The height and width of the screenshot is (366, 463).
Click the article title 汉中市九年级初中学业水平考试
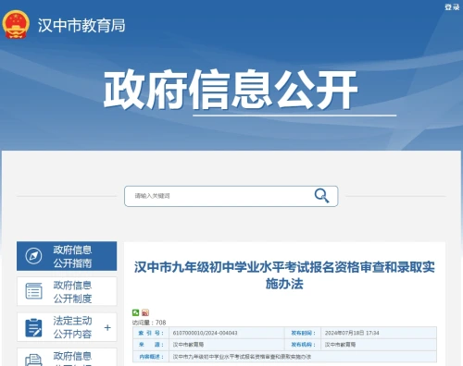pos(284,275)
